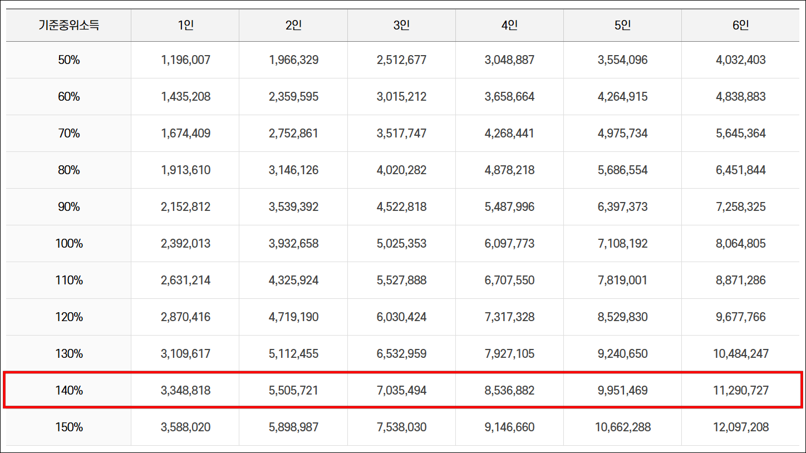Select 8,536,882 in the 140% row
Screen dimensions: 806x453
(x=510, y=391)
